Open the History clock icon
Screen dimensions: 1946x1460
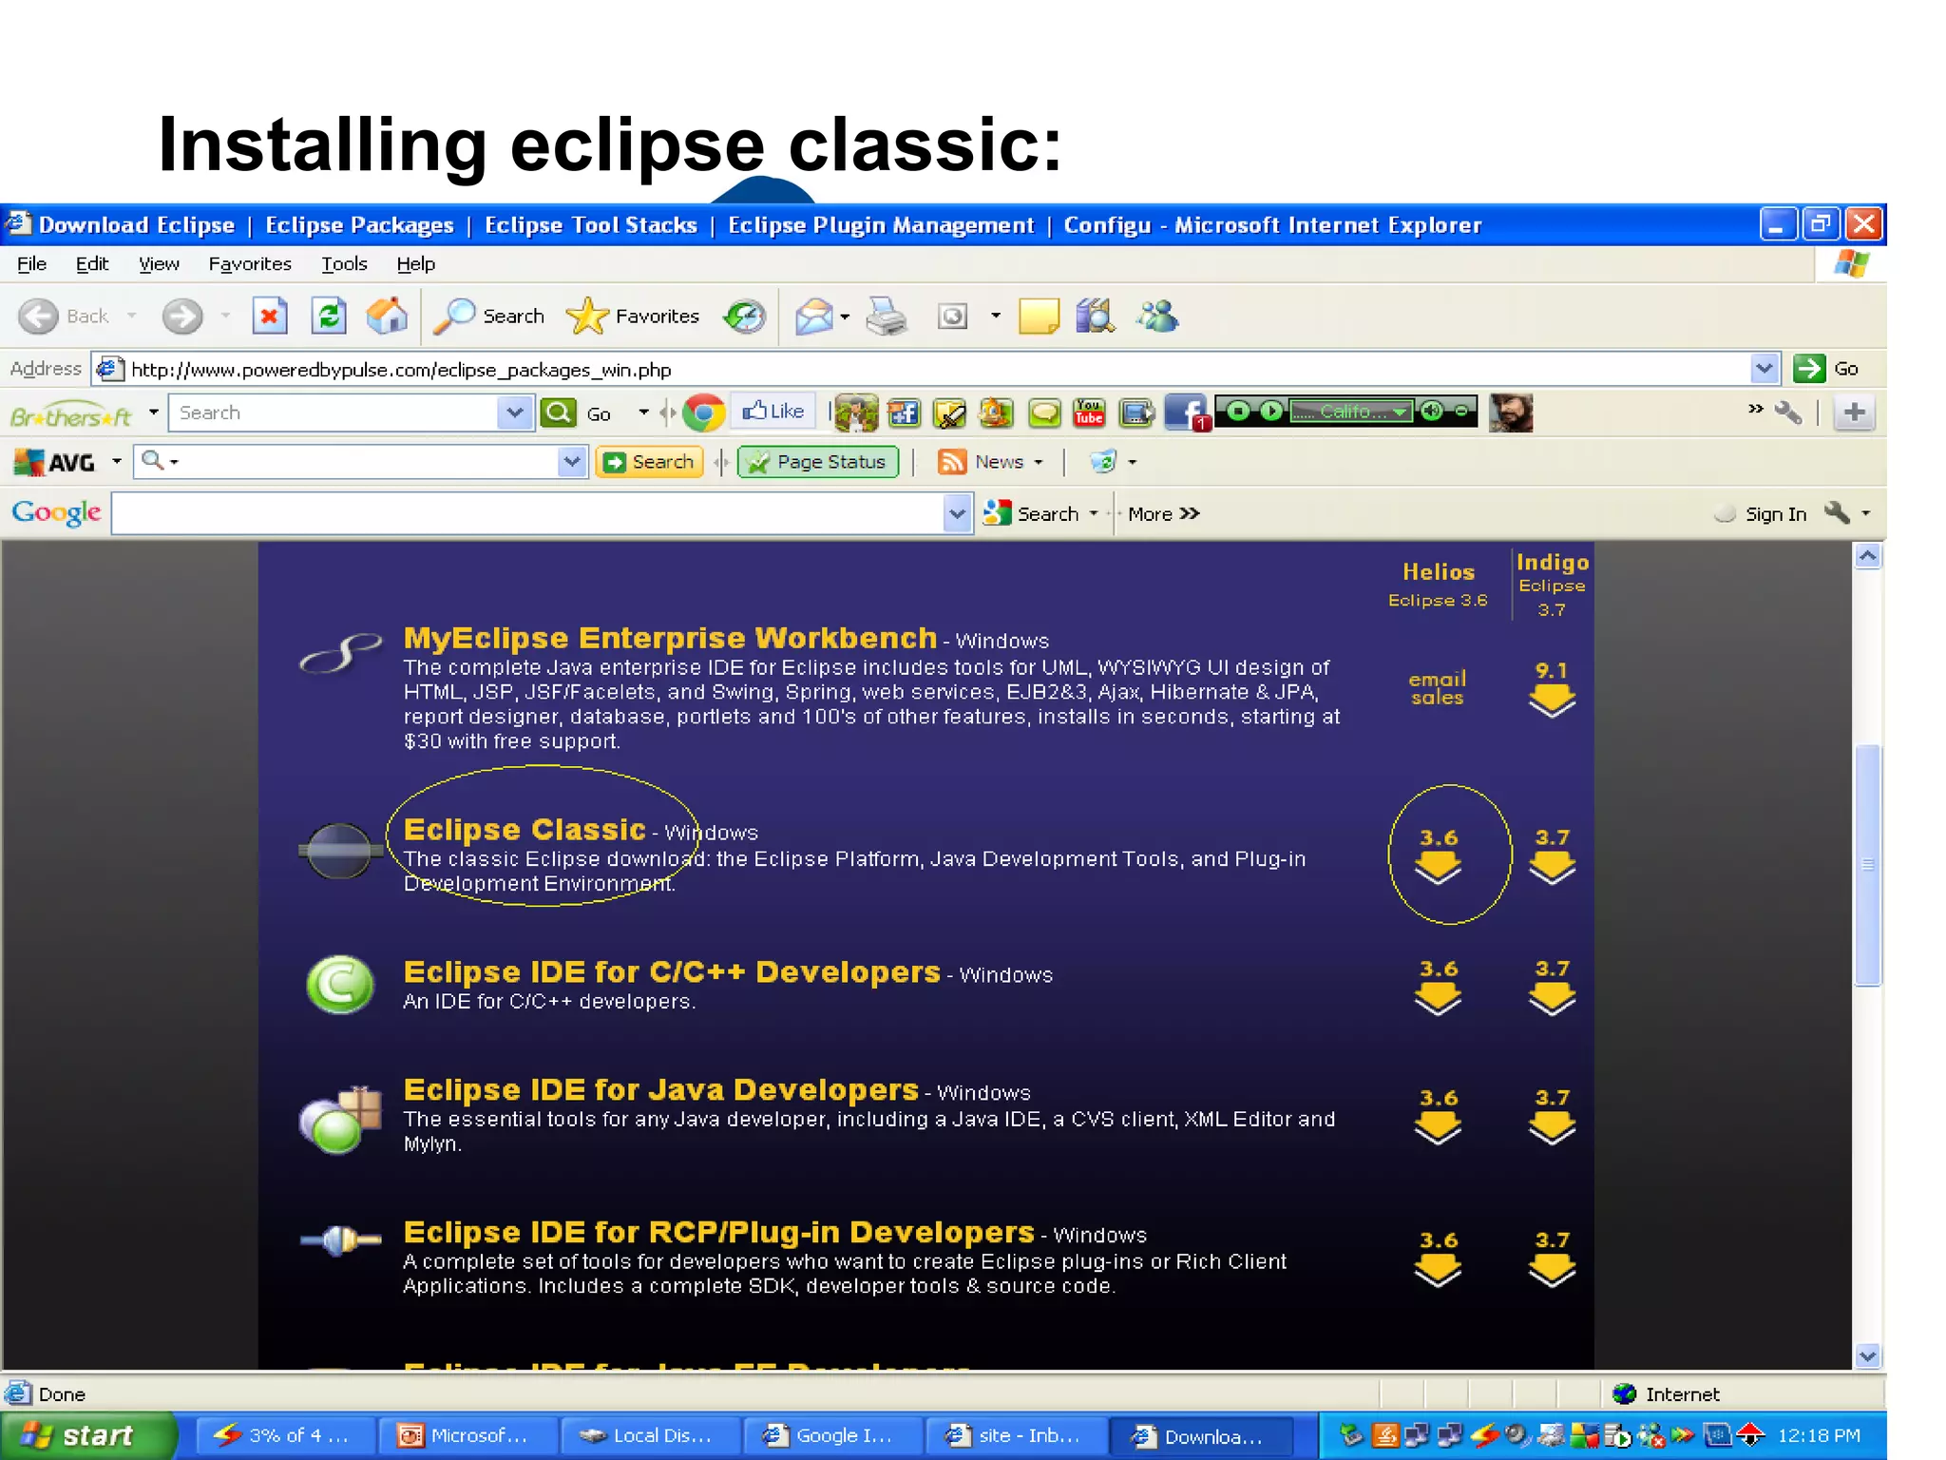pyautogui.click(x=744, y=317)
